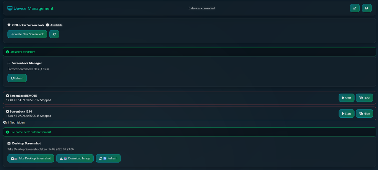378x170 pixels.
Task: Click the list icon beside ScreenLock Manager
Action: pos(9,63)
